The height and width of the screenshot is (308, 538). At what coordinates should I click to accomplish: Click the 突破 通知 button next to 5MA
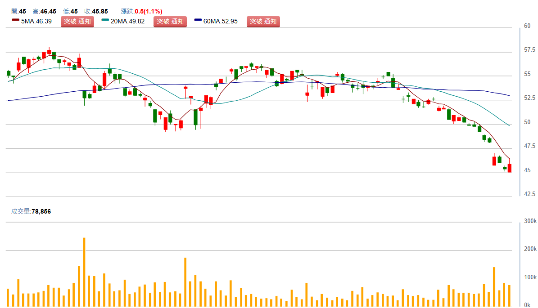(77, 21)
